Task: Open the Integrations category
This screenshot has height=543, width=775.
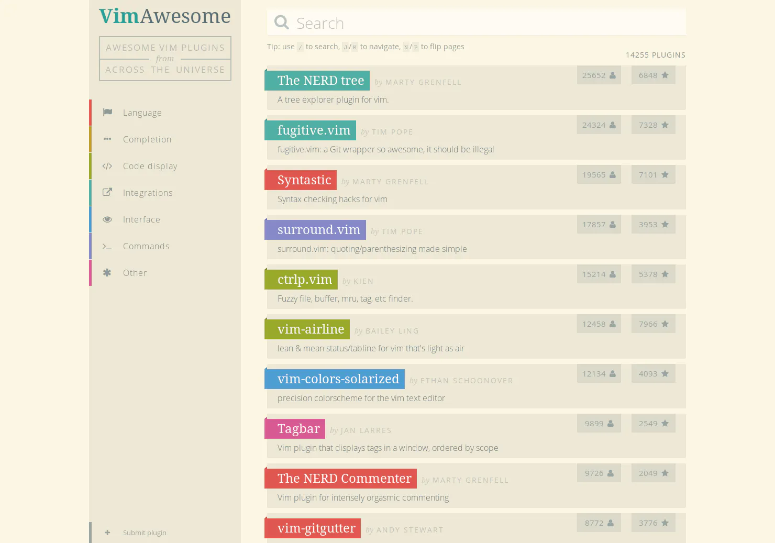Action: (165, 193)
